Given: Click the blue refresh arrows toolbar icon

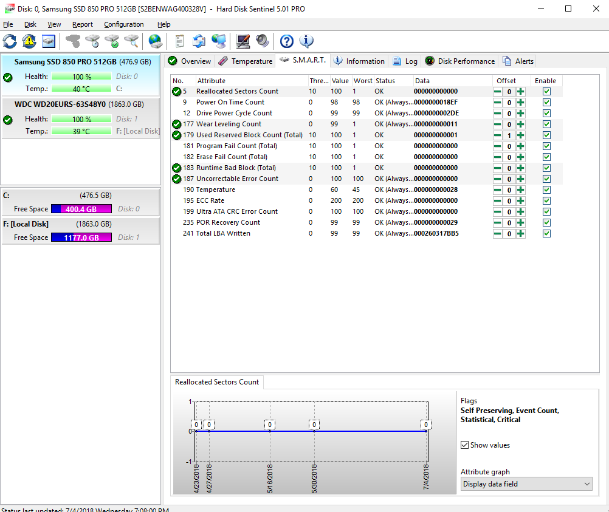Looking at the screenshot, I should tap(10, 41).
